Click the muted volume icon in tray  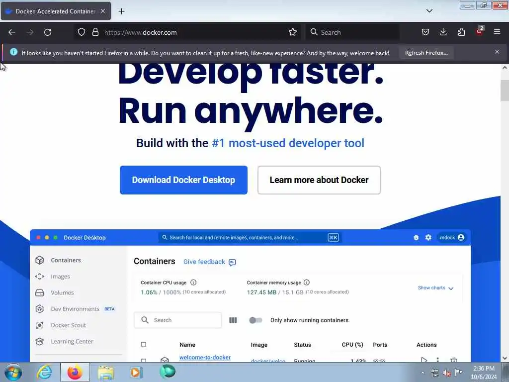[x=447, y=373]
